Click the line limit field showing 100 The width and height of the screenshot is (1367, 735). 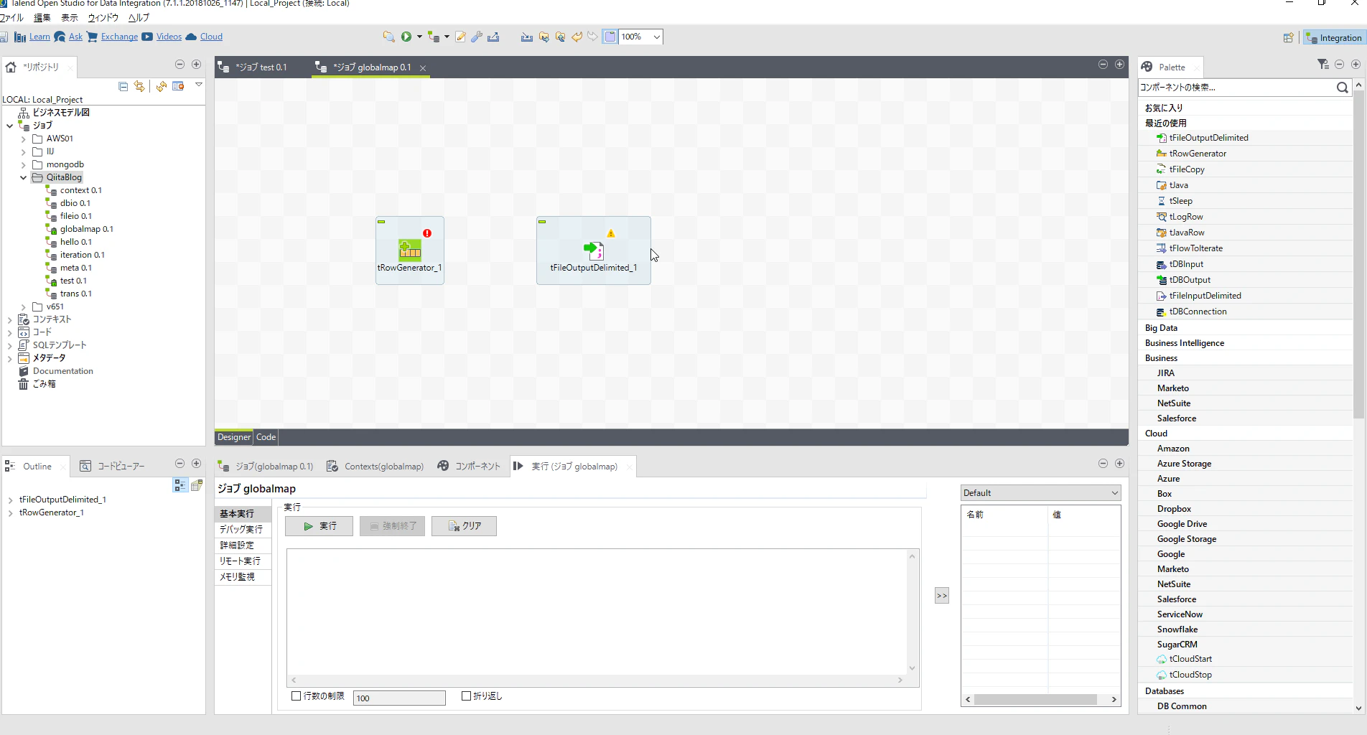(399, 698)
